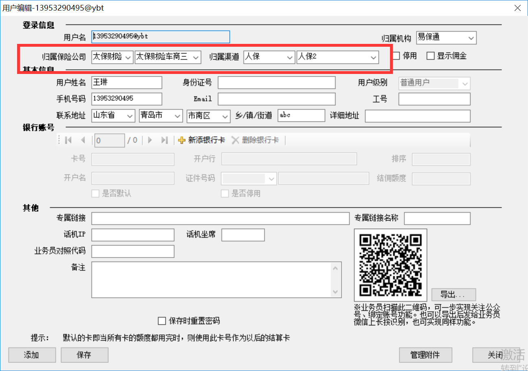The width and height of the screenshot is (528, 371).
Task: Go to first bank record arrow
Action: [68, 140]
